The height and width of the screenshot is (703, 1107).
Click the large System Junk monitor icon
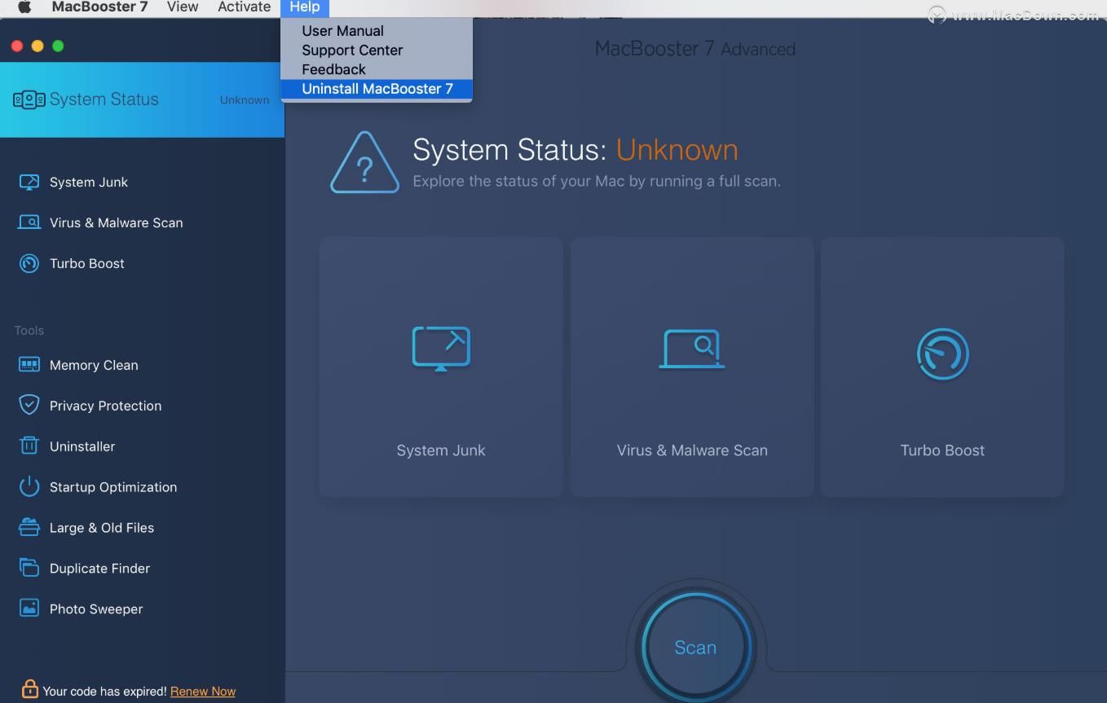(441, 349)
